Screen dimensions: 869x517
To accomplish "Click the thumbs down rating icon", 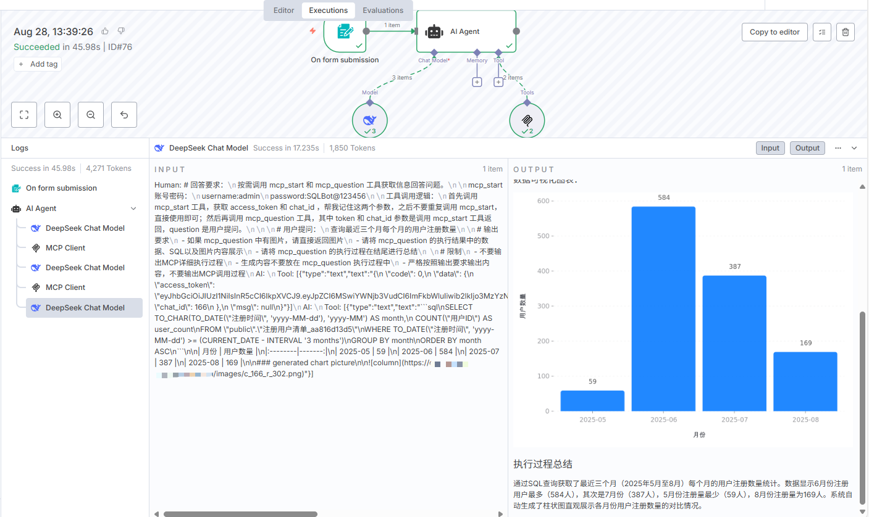I will [x=121, y=31].
